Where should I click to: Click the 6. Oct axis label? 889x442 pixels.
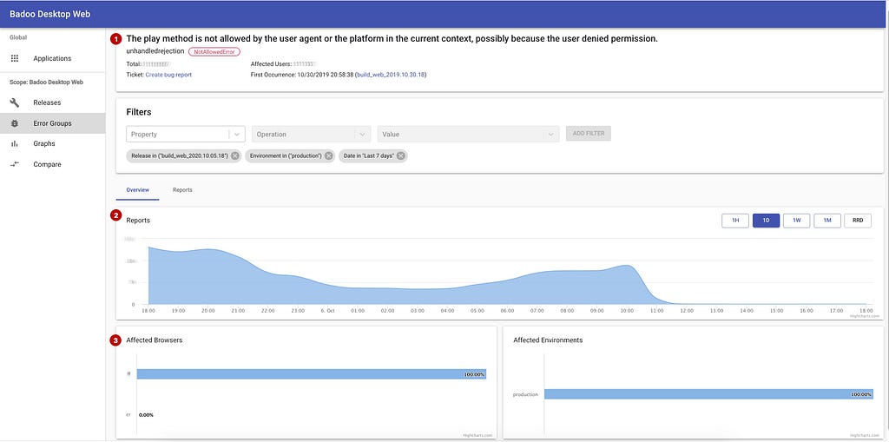pos(328,311)
